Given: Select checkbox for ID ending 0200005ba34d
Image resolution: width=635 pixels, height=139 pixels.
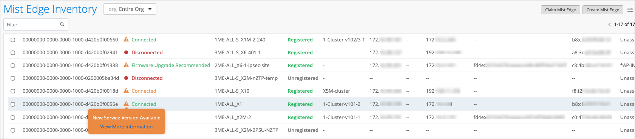Looking at the screenshot, I should pyautogui.click(x=13, y=78).
